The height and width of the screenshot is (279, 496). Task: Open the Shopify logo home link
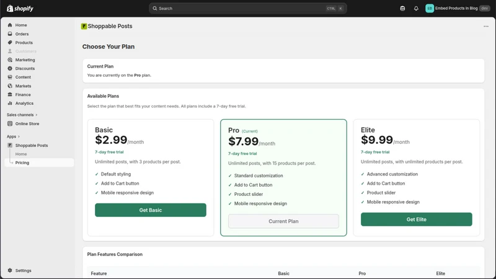click(x=20, y=9)
